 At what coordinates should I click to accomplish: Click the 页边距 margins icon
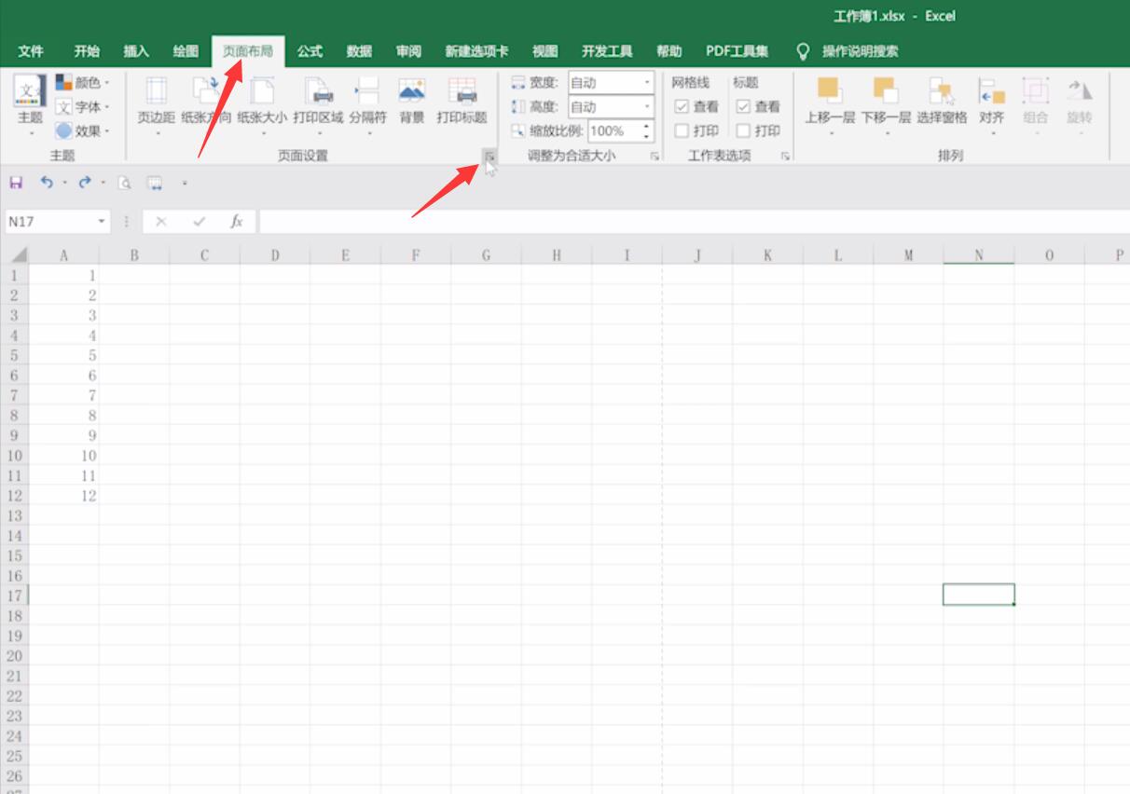(x=157, y=91)
